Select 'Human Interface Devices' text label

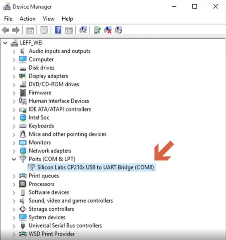coord(59,101)
